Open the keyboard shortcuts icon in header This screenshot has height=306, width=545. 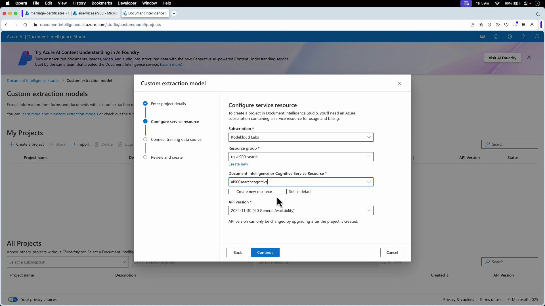[482, 37]
